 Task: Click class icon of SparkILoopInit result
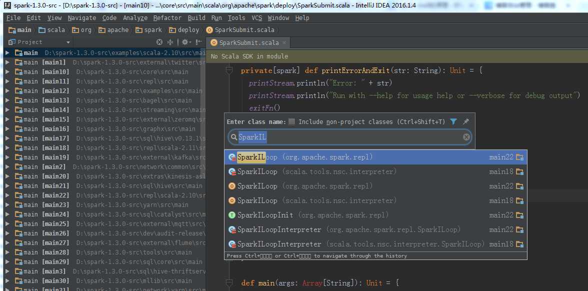point(232,215)
